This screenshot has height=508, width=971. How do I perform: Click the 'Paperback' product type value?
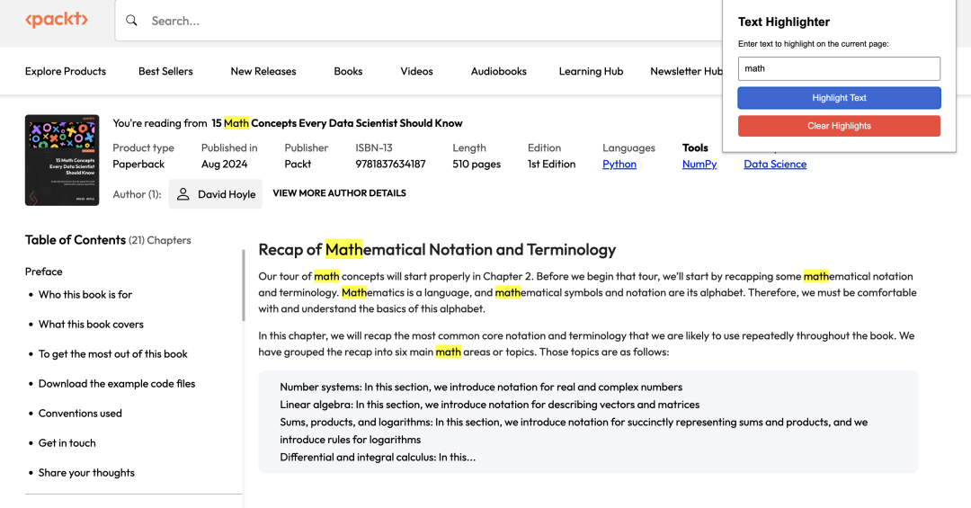[138, 165]
